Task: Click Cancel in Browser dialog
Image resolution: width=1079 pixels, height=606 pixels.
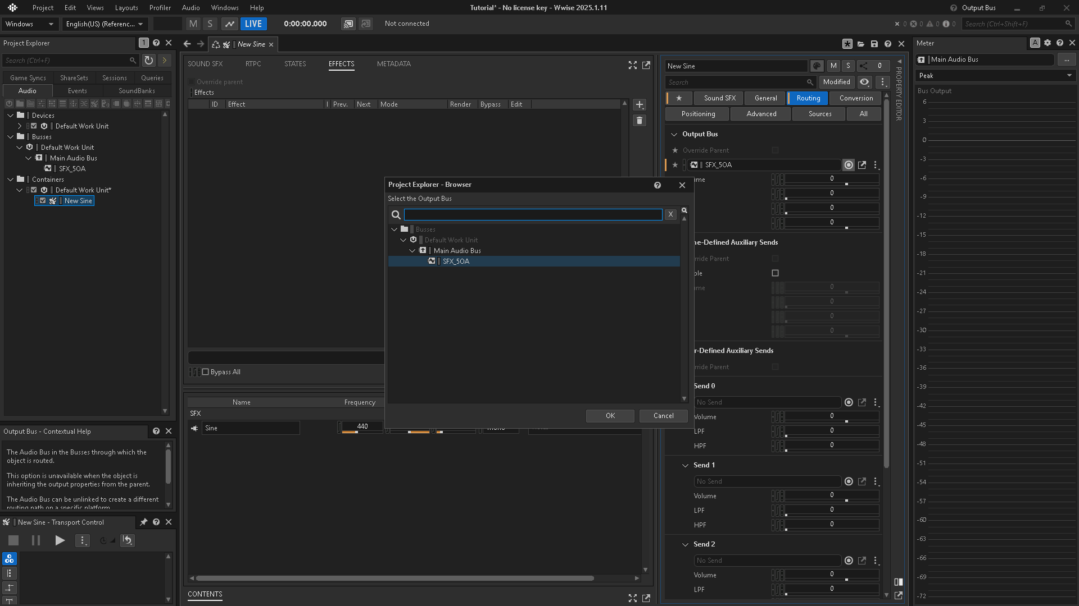Action: tap(664, 416)
